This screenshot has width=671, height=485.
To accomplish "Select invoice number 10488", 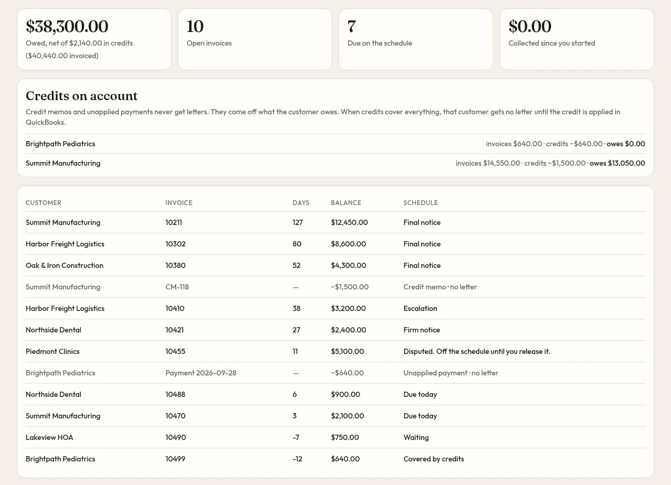I will [176, 394].
